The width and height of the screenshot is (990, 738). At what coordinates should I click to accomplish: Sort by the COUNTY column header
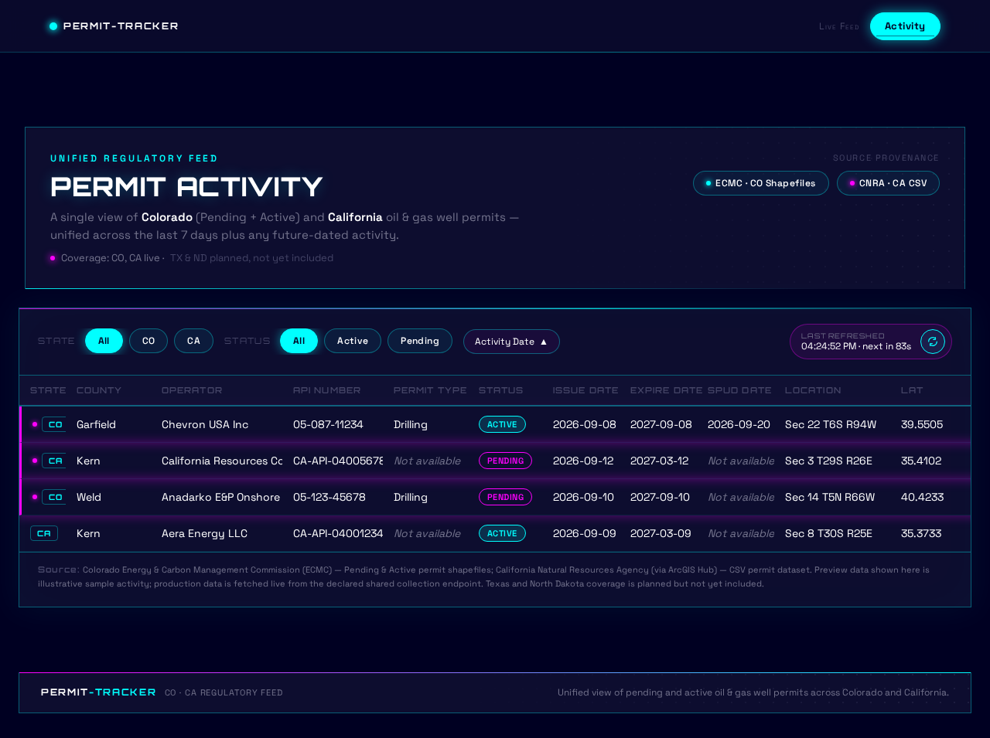[99, 390]
